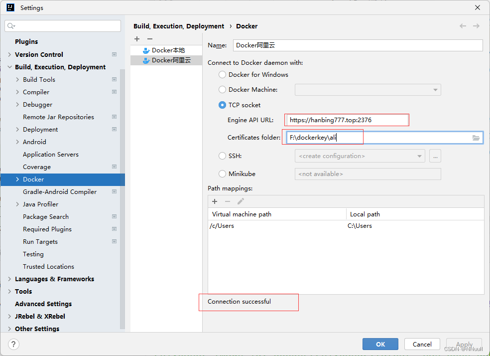Navigate forward with the right arrow
The image size is (490, 356).
pyautogui.click(x=476, y=26)
